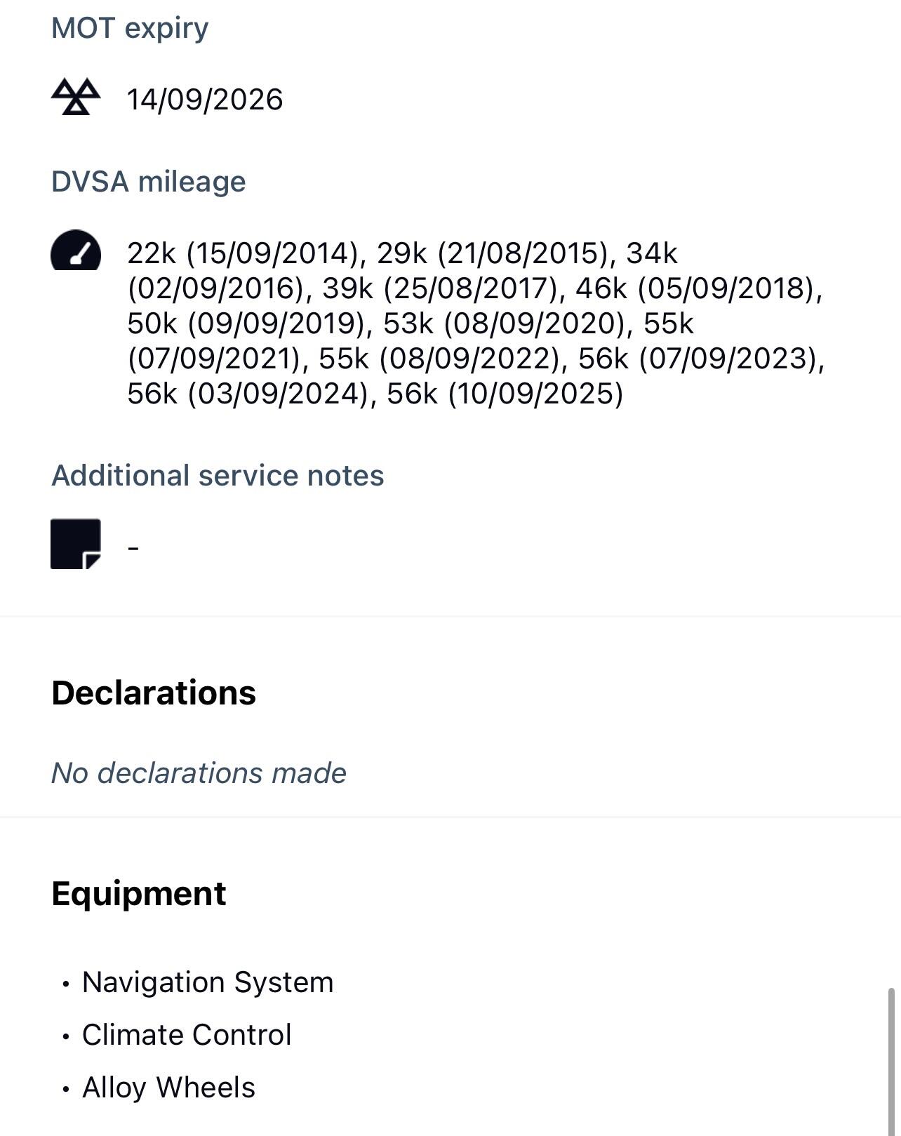
Task: Click the 22k (15/09/2014) mileage entry
Action: (x=243, y=253)
